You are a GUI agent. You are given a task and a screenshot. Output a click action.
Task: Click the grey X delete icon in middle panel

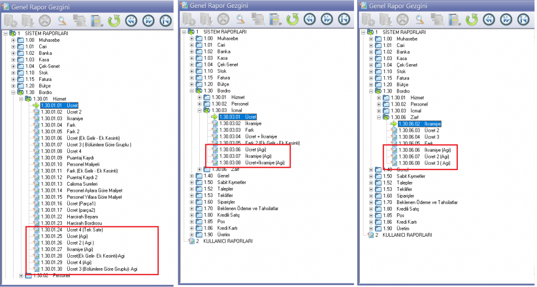224,20
